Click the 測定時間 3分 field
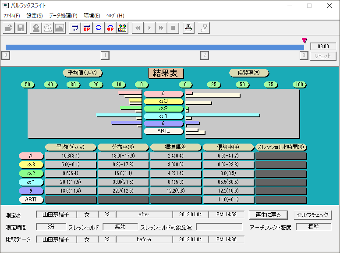 [51, 227]
